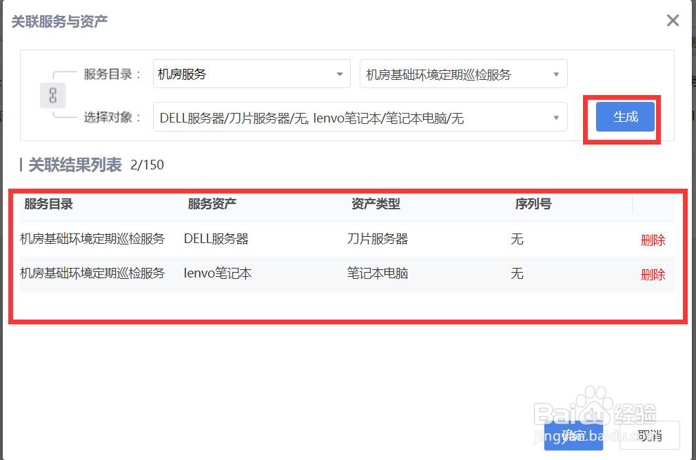Click 删除 to remove the DELL服务器 row
Screen dimensions: 696x460
tap(653, 240)
